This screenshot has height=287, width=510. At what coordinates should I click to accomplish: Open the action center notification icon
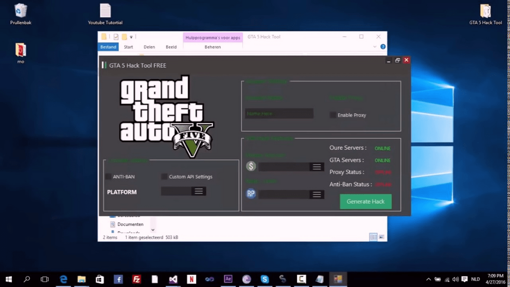point(464,279)
